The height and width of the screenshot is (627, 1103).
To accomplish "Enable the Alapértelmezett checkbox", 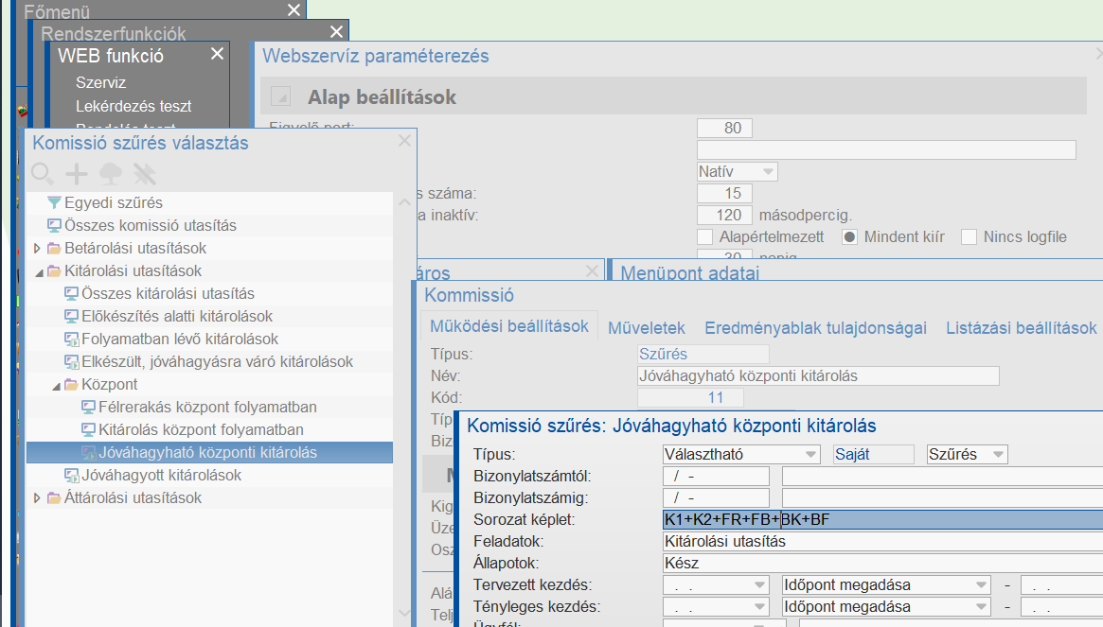I will click(x=704, y=236).
